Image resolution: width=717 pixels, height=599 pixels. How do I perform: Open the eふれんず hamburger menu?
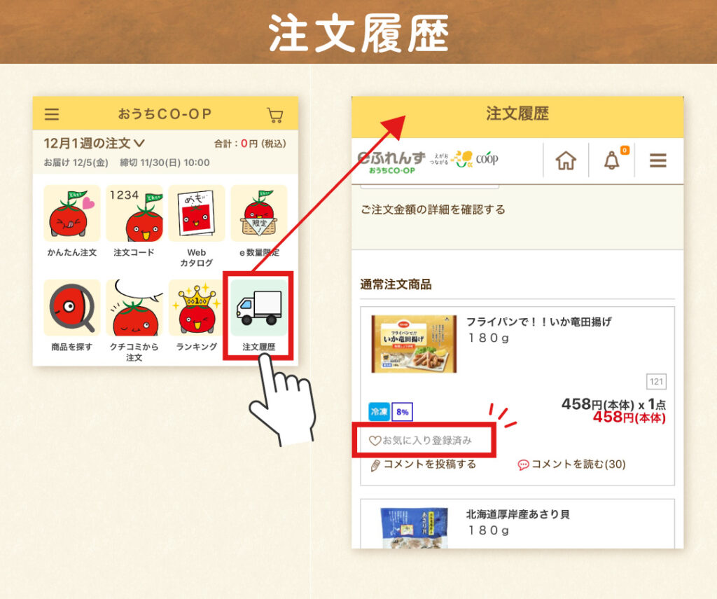(x=658, y=160)
